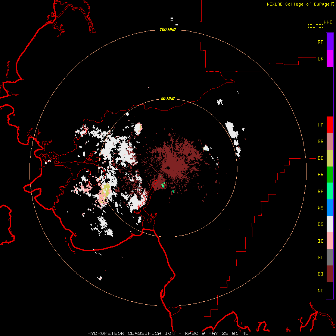The width and height of the screenshot is (336, 336).
Task: Click the 50 NMI range ring label
Action: click(168, 99)
